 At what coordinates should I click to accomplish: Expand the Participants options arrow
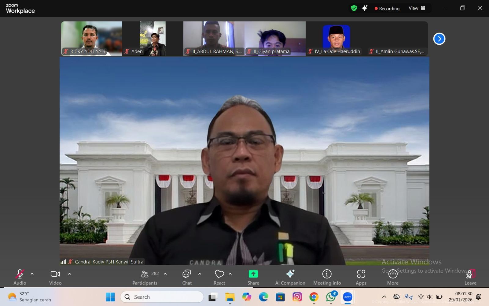(x=165, y=274)
